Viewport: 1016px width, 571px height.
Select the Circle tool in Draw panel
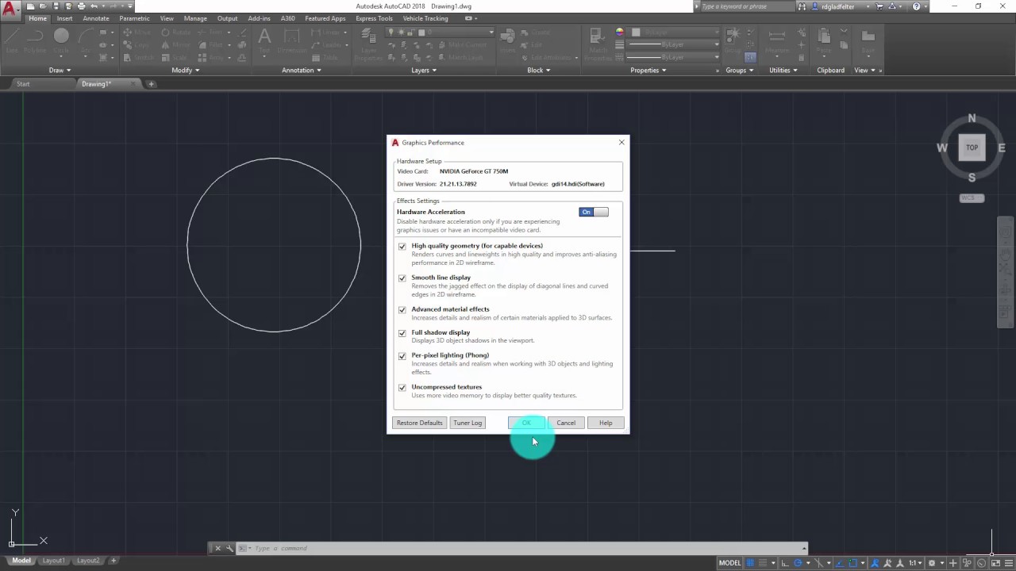tap(61, 40)
